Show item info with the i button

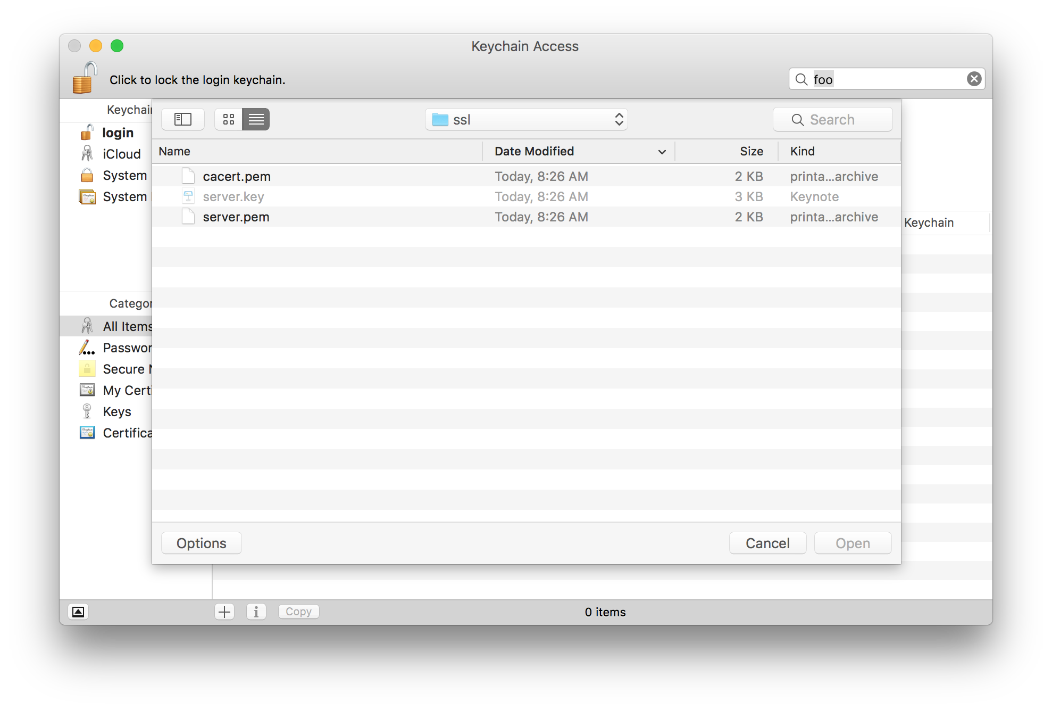(256, 612)
